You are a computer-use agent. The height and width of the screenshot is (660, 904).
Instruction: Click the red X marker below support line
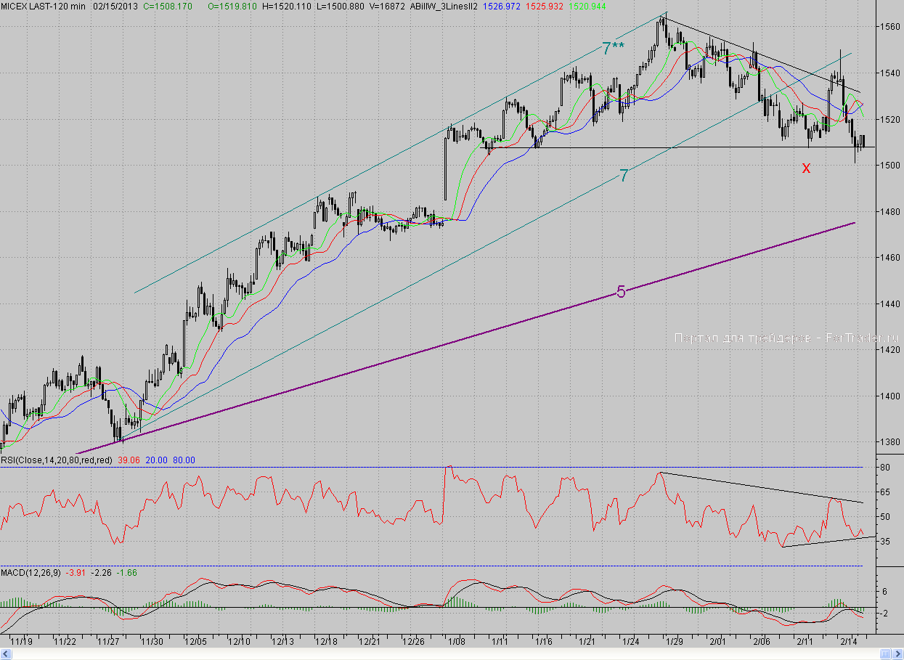(x=806, y=168)
